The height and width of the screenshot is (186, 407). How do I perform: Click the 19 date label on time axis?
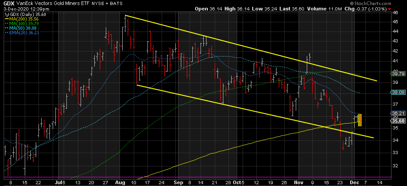271,182
